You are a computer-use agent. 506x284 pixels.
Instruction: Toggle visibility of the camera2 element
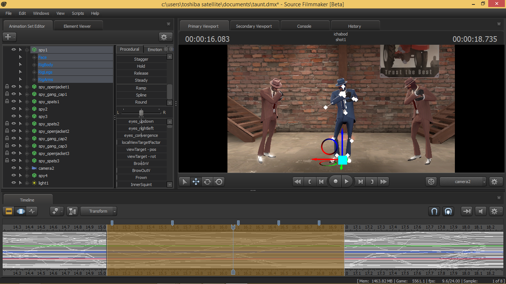tap(14, 168)
